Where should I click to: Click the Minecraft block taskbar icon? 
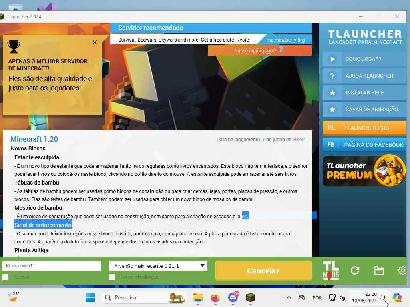pos(251,297)
